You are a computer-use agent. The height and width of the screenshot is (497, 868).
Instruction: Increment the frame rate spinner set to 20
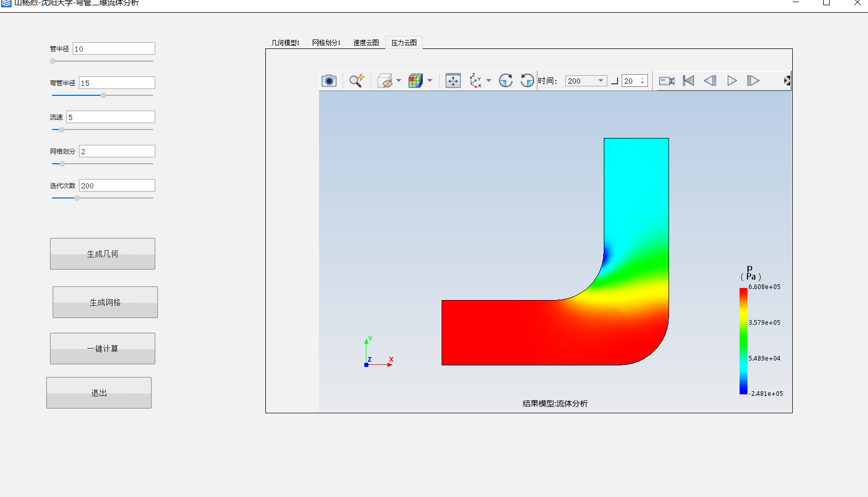coord(643,78)
